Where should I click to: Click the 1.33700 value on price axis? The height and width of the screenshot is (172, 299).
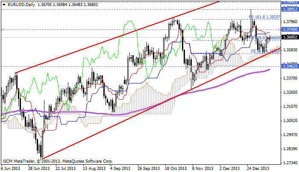click(x=290, y=78)
